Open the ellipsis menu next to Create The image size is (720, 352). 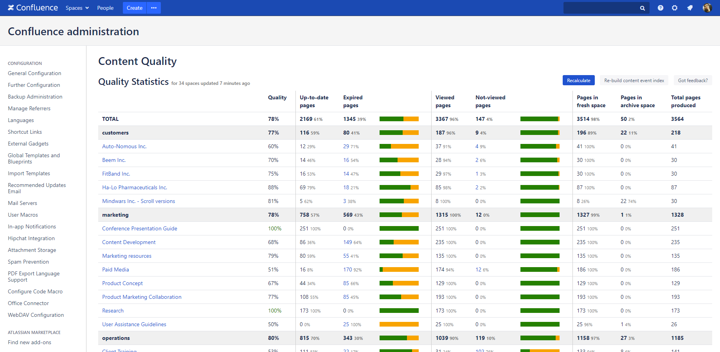tap(154, 8)
